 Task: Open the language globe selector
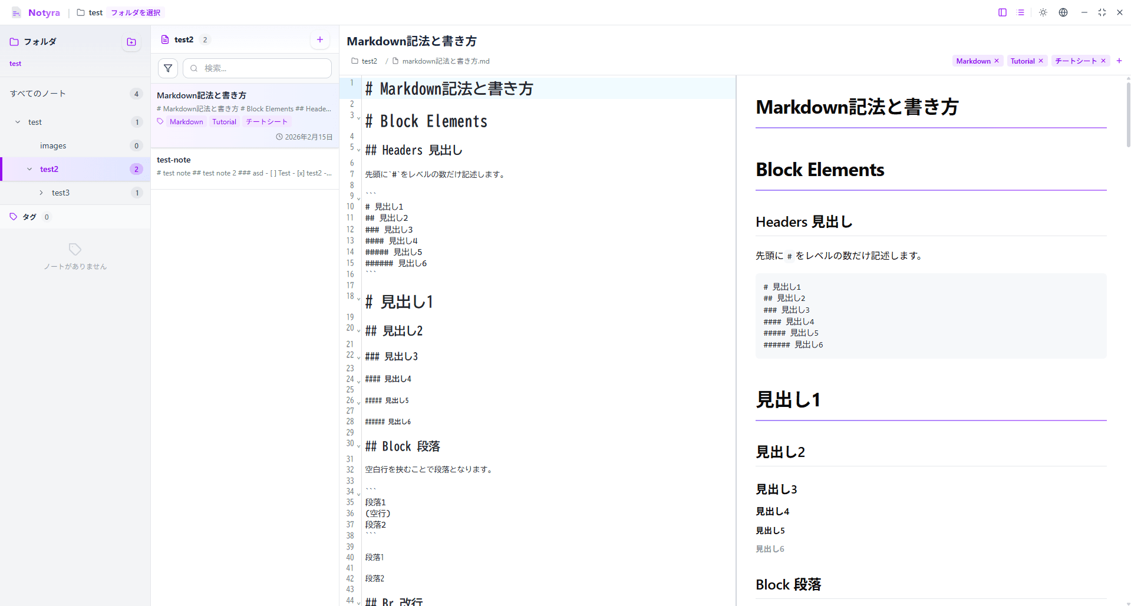pyautogui.click(x=1063, y=12)
